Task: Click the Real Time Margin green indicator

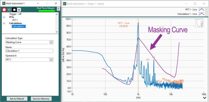Action: tap(46, 11)
